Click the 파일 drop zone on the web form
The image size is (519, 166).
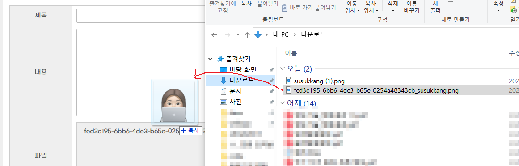[x=141, y=144]
